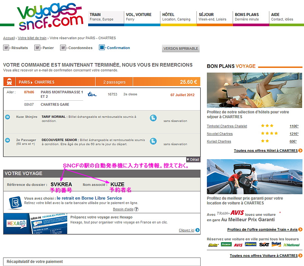Click the Hertz logo

click(x=213, y=245)
